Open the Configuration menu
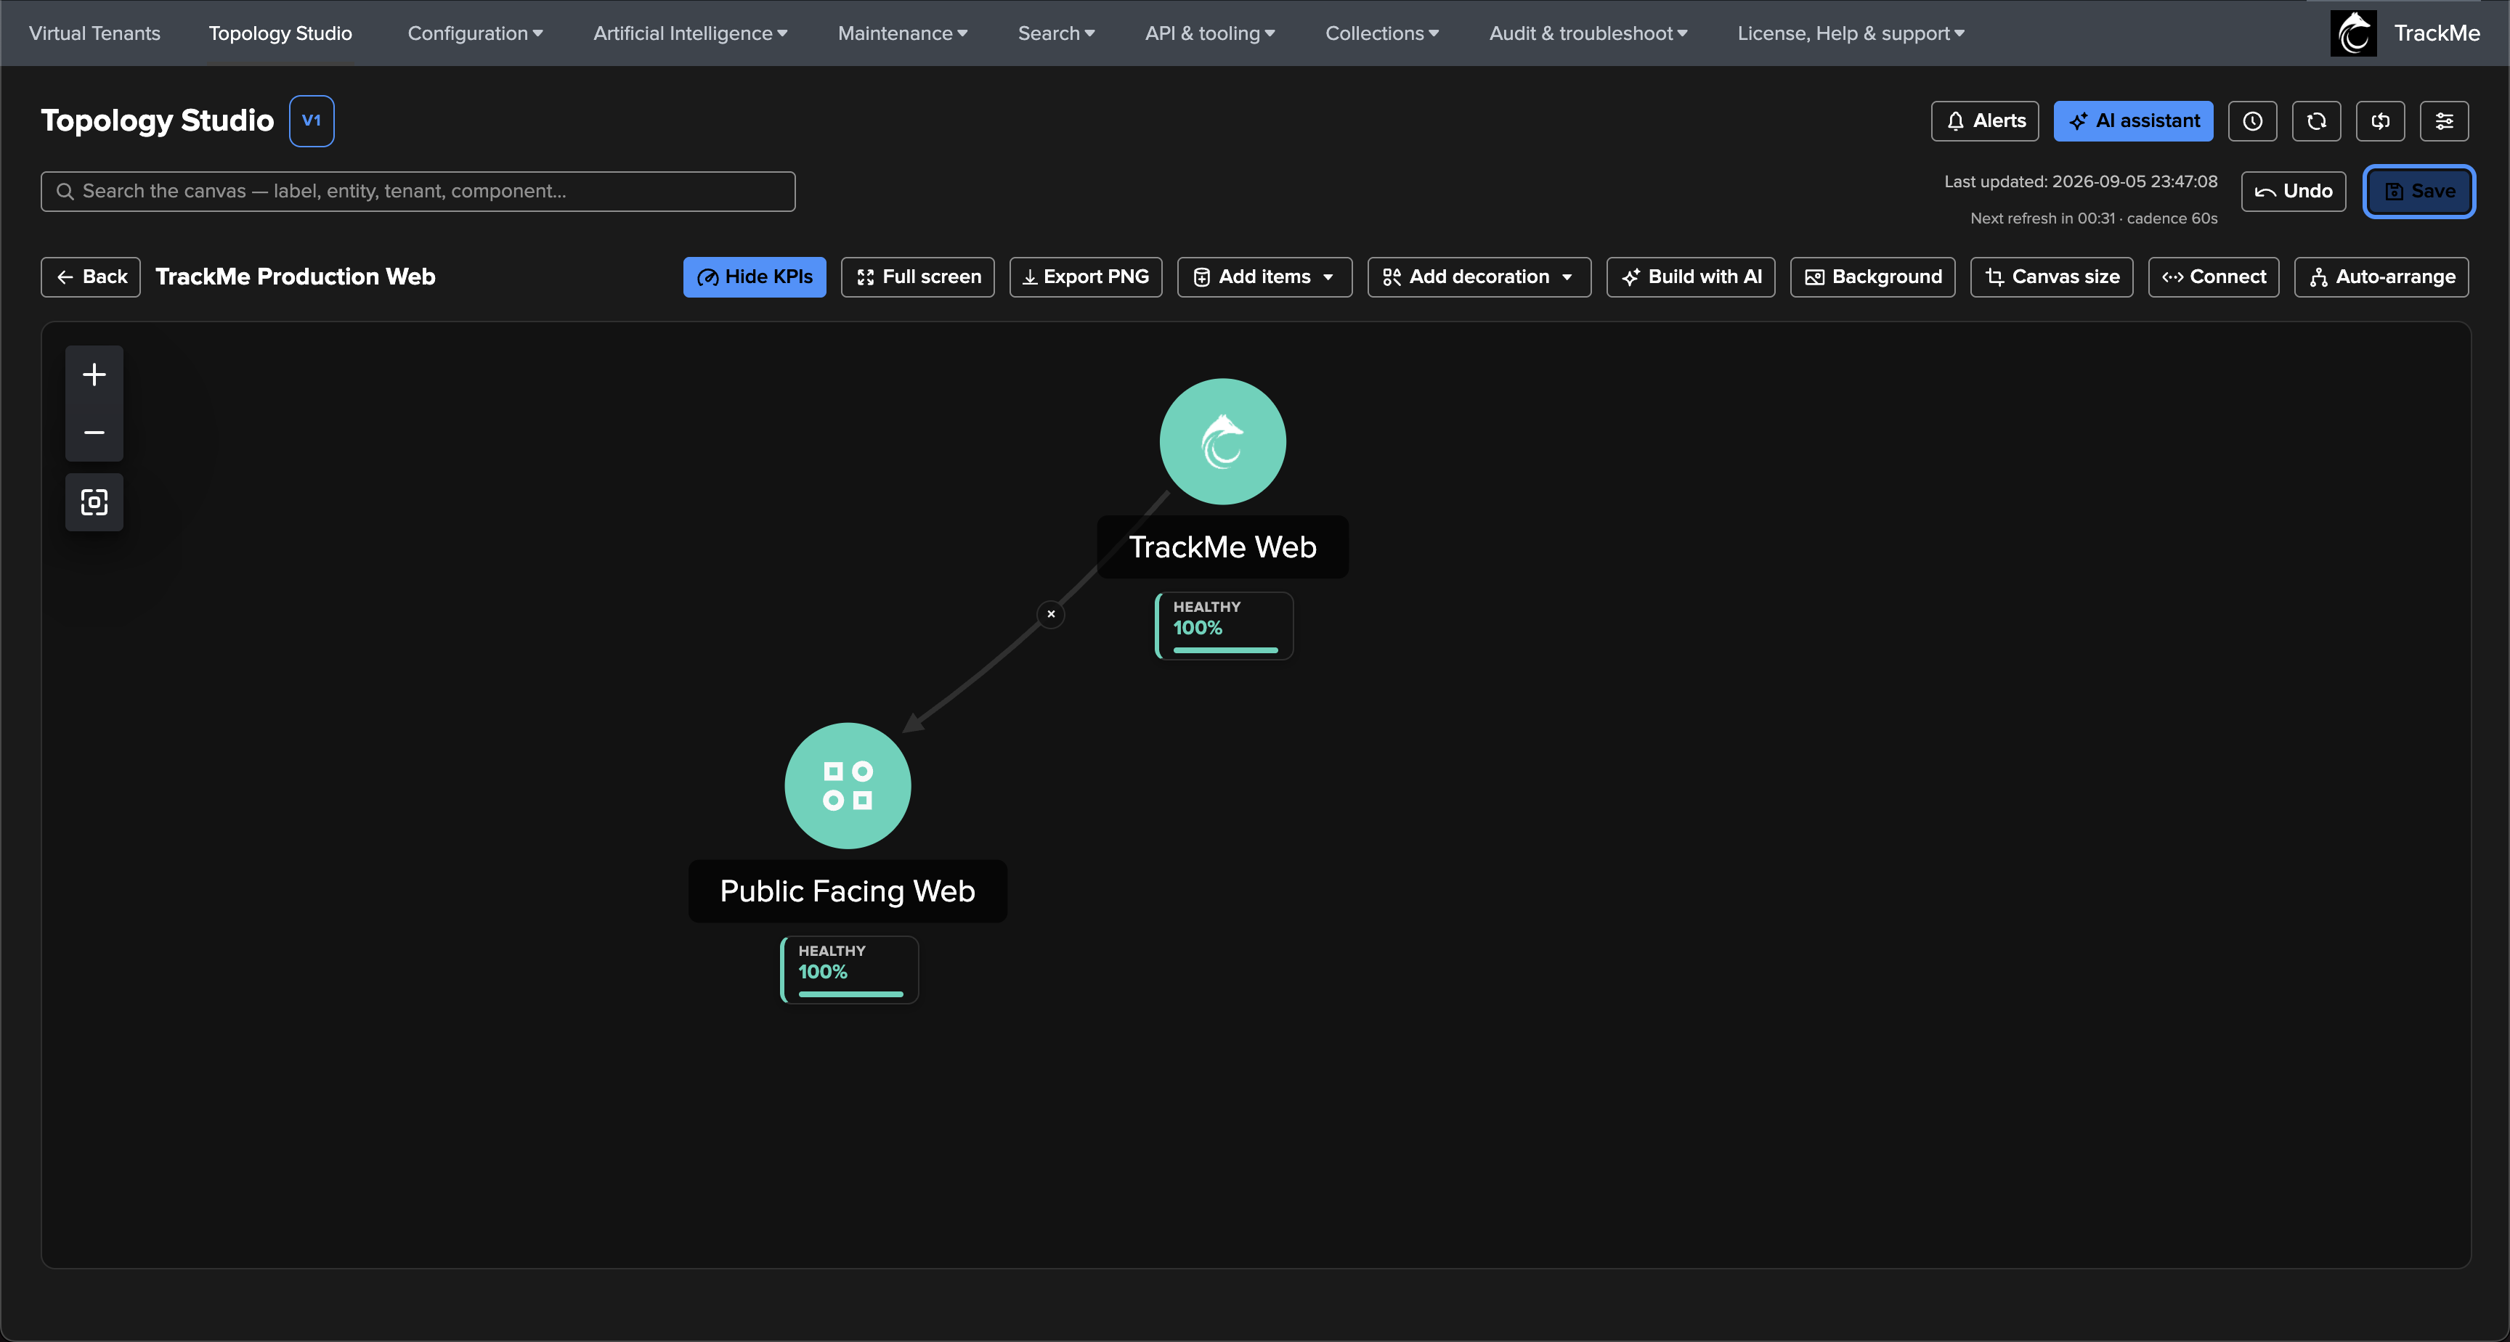This screenshot has height=1342, width=2510. pyautogui.click(x=474, y=33)
